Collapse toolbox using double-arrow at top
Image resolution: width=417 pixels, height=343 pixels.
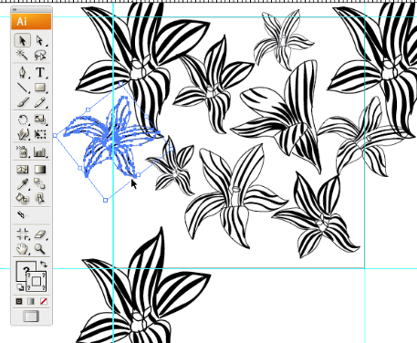(x=15, y=9)
